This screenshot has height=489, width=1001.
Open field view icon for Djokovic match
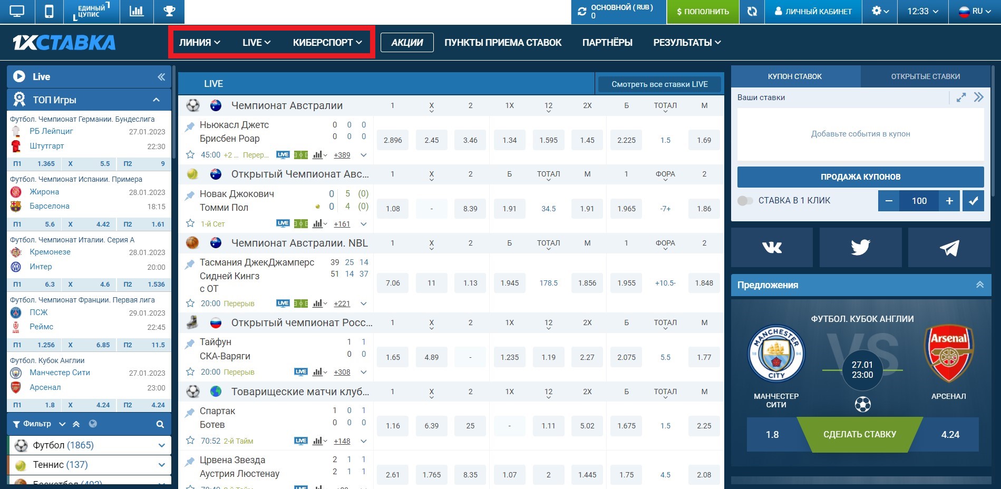click(301, 224)
